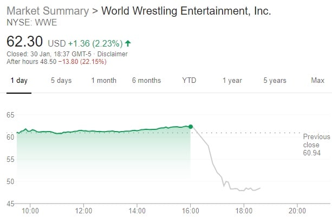View the 5 years chart tab

pyautogui.click(x=275, y=81)
